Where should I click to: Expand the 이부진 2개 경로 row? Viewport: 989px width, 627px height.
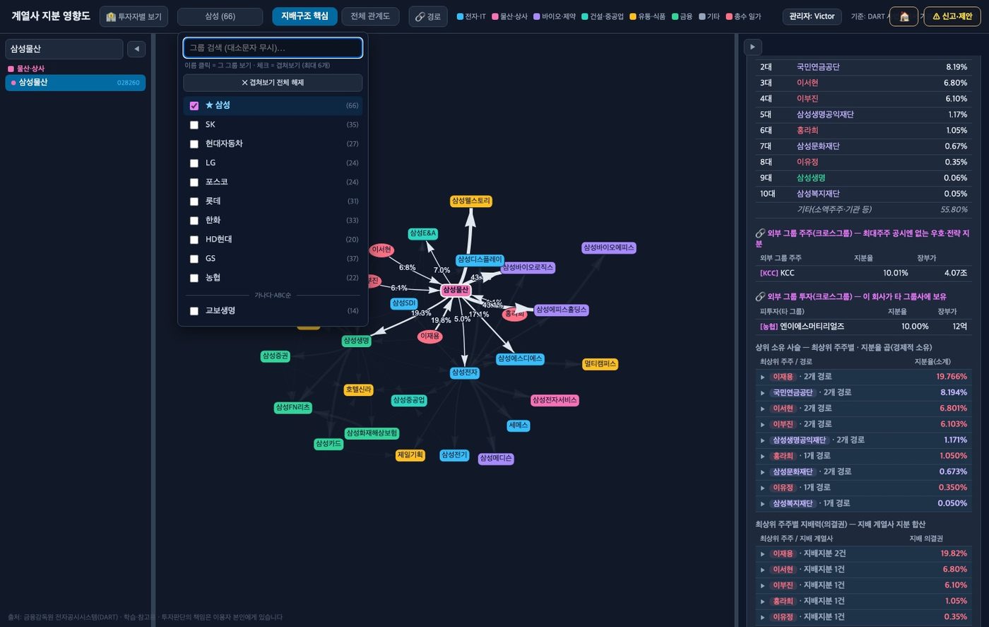[x=863, y=424]
